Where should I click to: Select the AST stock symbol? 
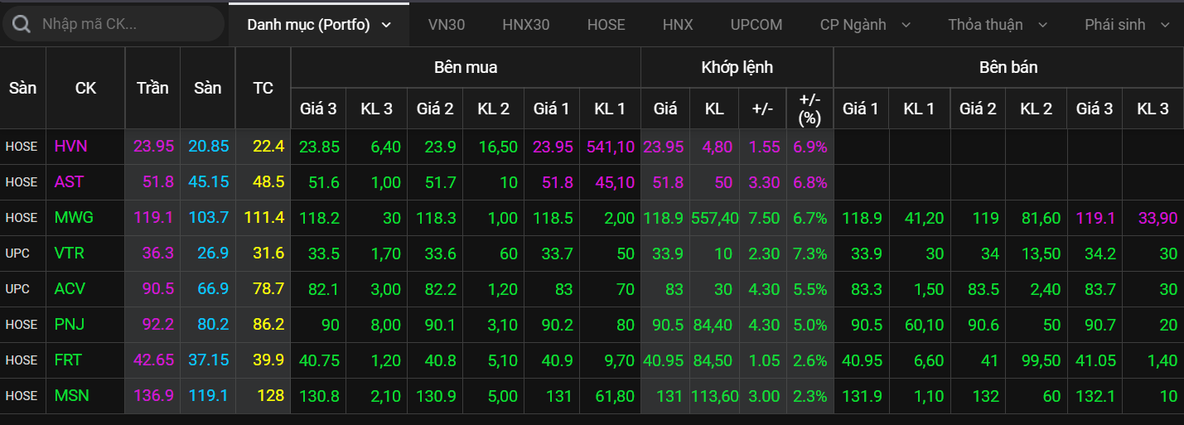69,182
